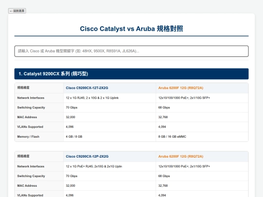Select MAC Address label in second table
Image resolution: width=263 pixels, height=197 pixels.
(x=27, y=186)
